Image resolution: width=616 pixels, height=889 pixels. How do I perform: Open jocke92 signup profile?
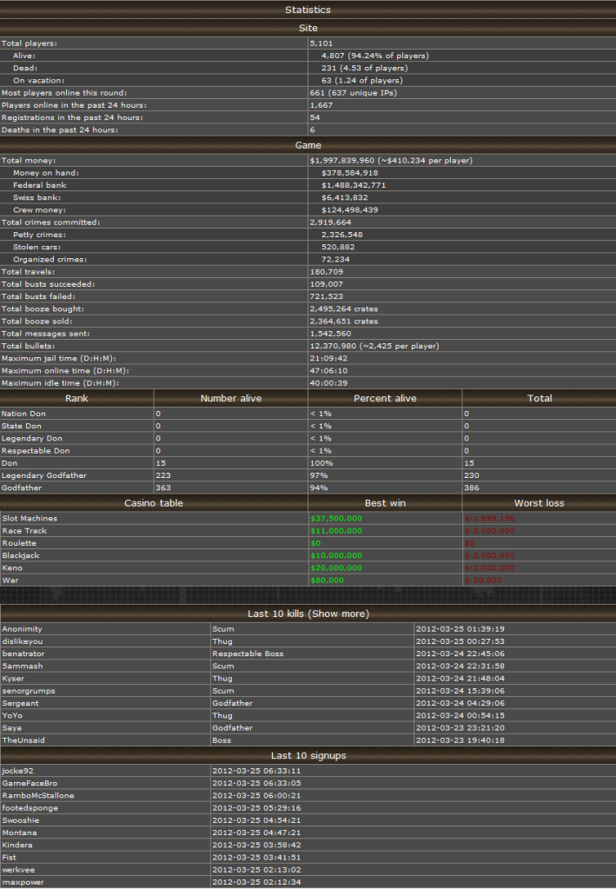click(17, 771)
